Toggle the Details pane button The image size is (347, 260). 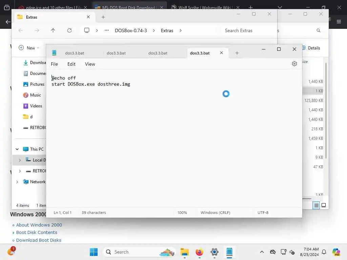click(x=311, y=48)
